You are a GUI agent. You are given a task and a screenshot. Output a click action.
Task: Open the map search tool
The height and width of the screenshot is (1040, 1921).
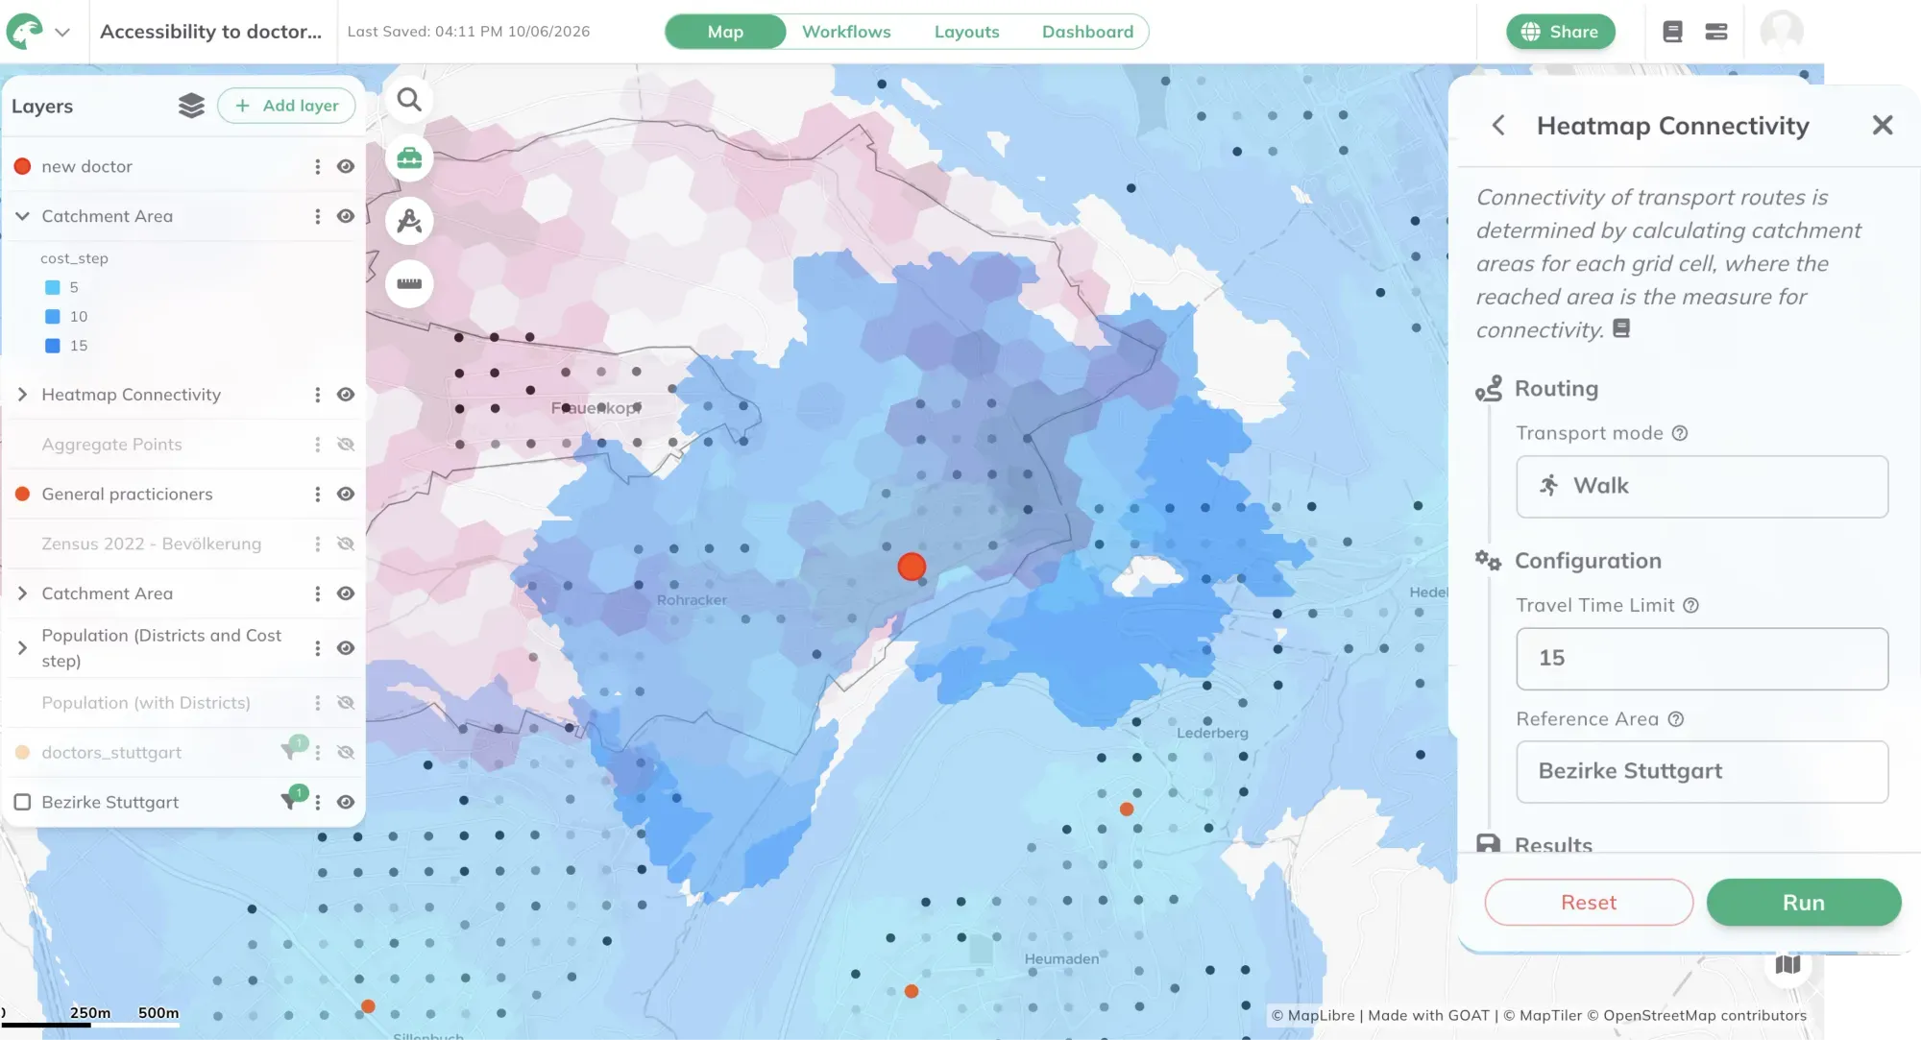pyautogui.click(x=409, y=100)
